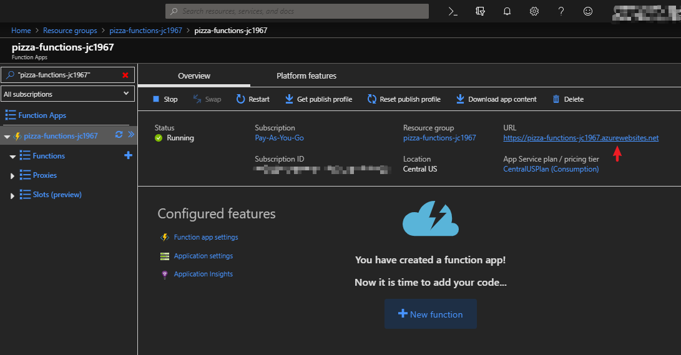
Task: Select pizza-functions-jc1967 in the sidebar
Action: click(x=61, y=136)
